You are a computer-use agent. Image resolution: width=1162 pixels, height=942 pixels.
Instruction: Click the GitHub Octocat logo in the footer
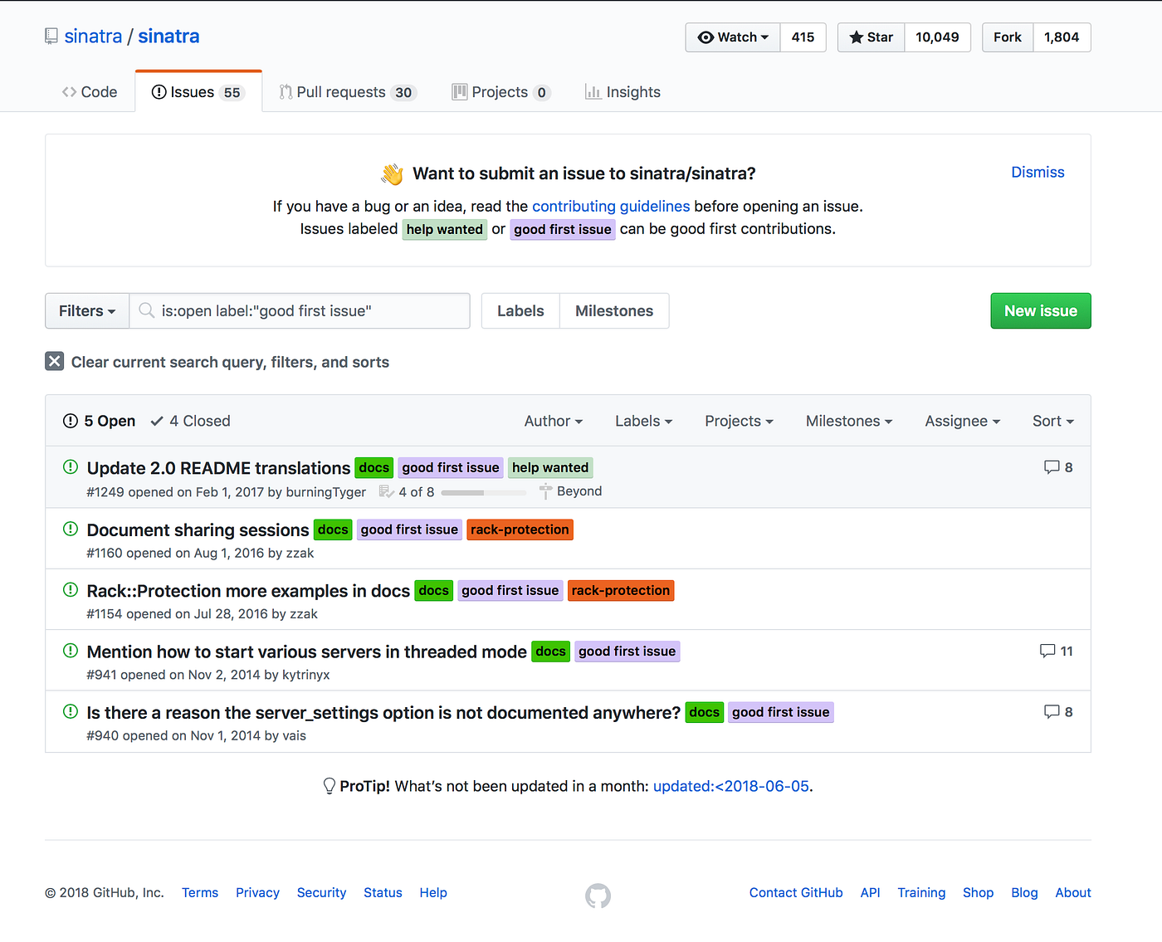[598, 896]
